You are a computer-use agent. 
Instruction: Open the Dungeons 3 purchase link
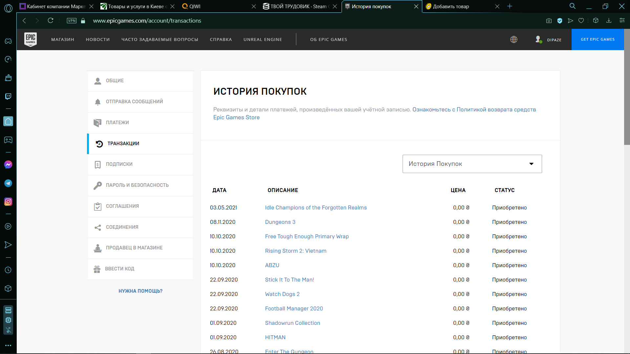280,222
